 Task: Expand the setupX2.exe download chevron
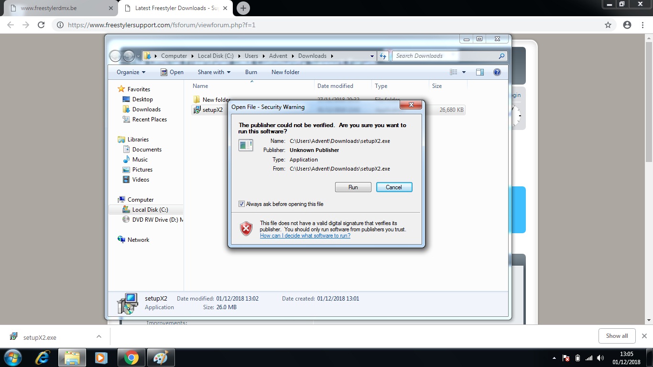tap(99, 336)
